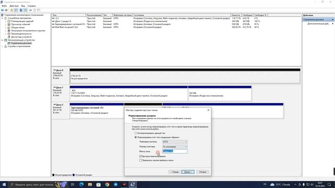Select Диспетчер устройств in the tree
335x188 pixels.
(21, 37)
